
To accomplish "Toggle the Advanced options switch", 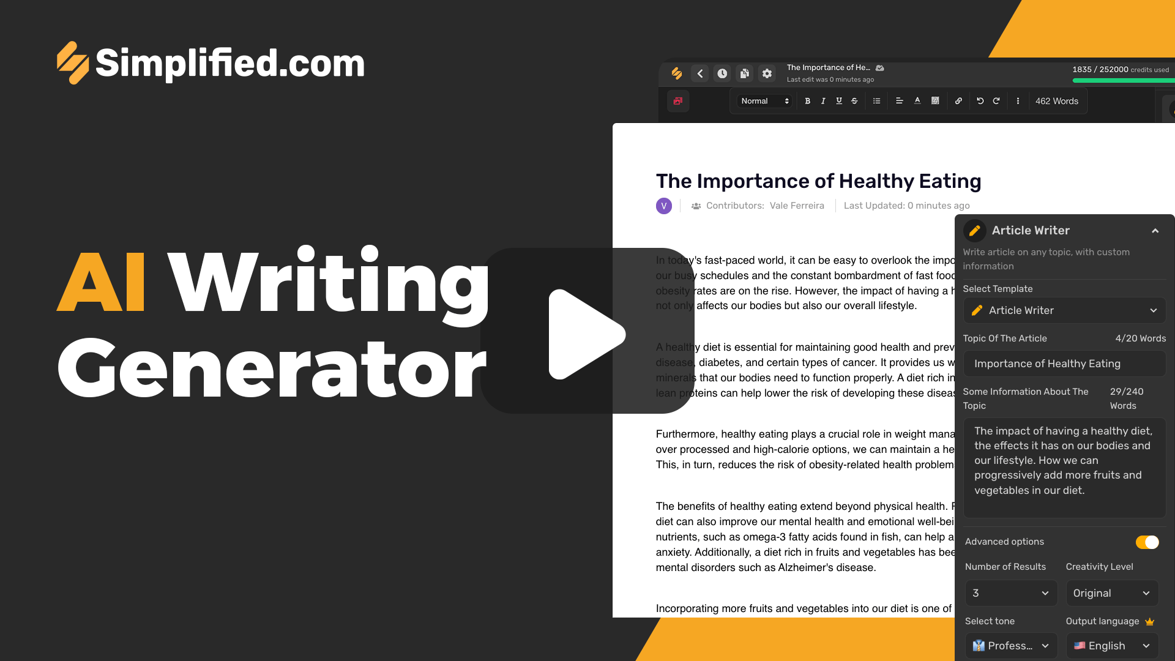I will point(1146,541).
